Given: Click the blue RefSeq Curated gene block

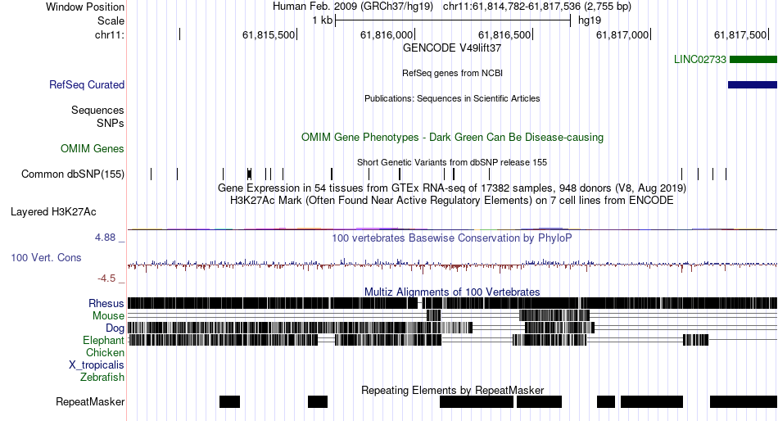Looking at the screenshot, I should pyautogui.click(x=752, y=85).
